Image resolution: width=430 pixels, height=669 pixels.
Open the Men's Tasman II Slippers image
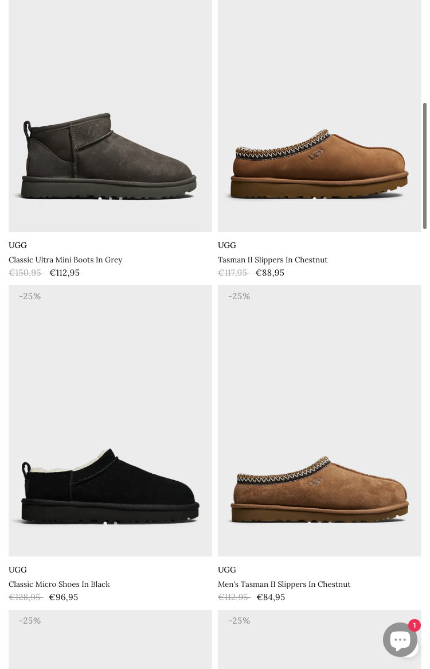(319, 420)
